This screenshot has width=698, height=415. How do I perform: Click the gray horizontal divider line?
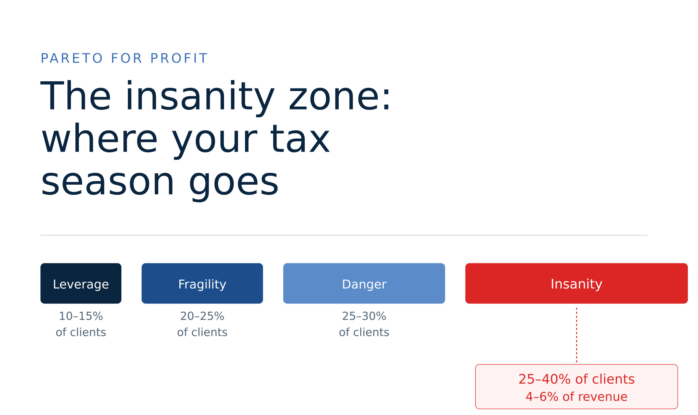pyautogui.click(x=344, y=235)
